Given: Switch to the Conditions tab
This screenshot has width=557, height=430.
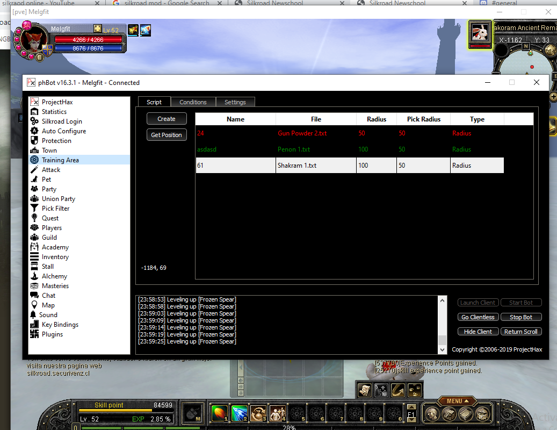Looking at the screenshot, I should point(193,102).
